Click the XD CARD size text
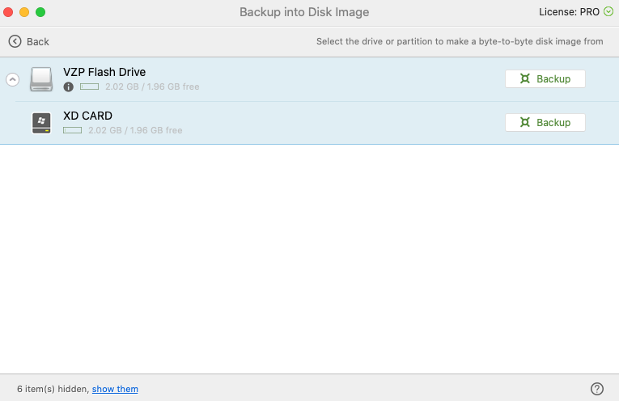 point(135,130)
